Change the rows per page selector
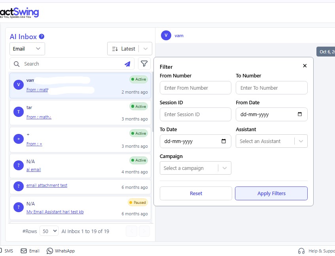The image size is (335, 256). coord(49,231)
